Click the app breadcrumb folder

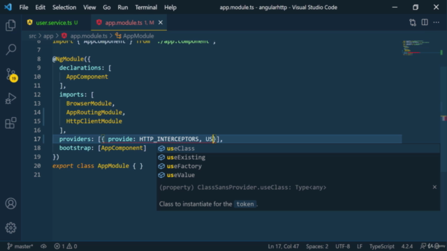point(48,36)
